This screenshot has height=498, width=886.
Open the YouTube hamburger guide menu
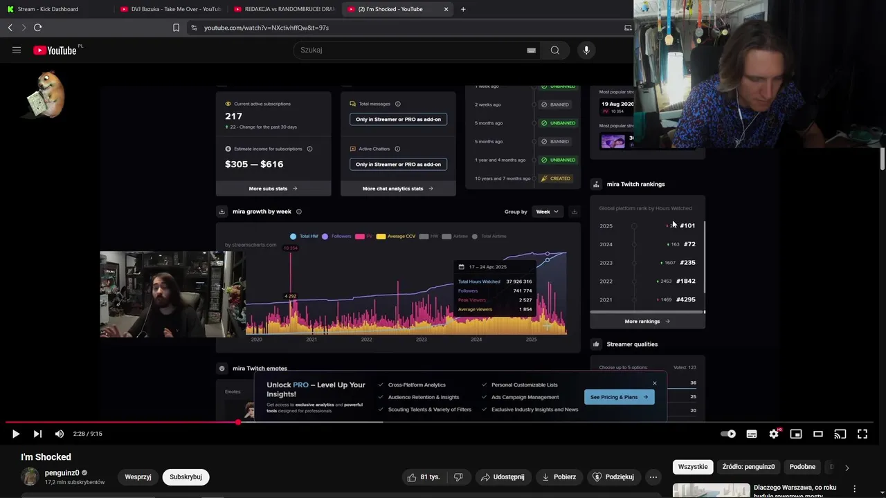tap(17, 50)
